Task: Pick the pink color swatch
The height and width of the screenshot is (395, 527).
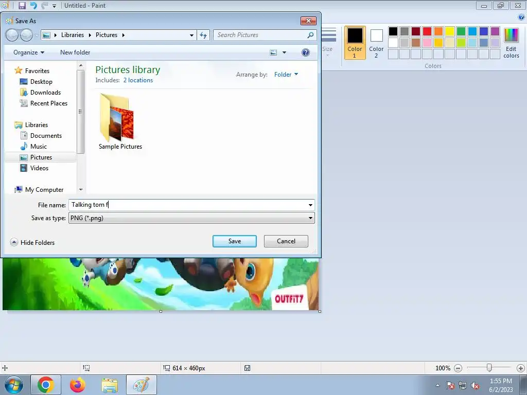Action: pos(427,43)
